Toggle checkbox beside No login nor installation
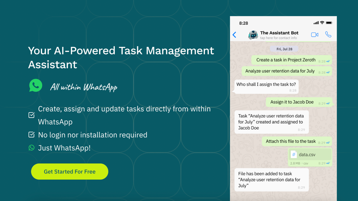358x201 pixels. click(31, 135)
